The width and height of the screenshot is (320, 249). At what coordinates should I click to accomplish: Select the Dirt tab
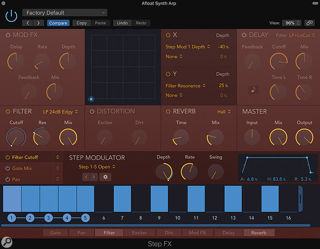169,232
